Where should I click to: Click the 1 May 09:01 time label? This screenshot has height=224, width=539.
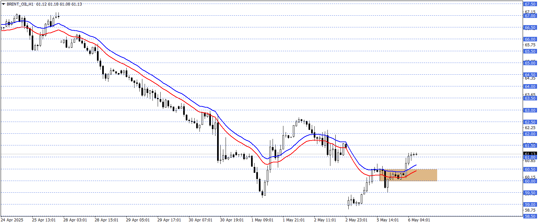click(262, 220)
